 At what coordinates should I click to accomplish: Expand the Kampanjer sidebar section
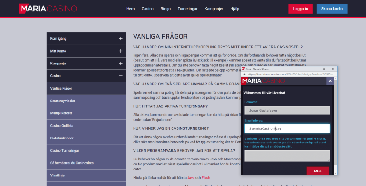(120, 64)
